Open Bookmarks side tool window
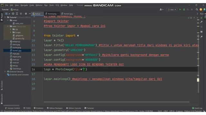The image size is (206, 115). point(2,99)
